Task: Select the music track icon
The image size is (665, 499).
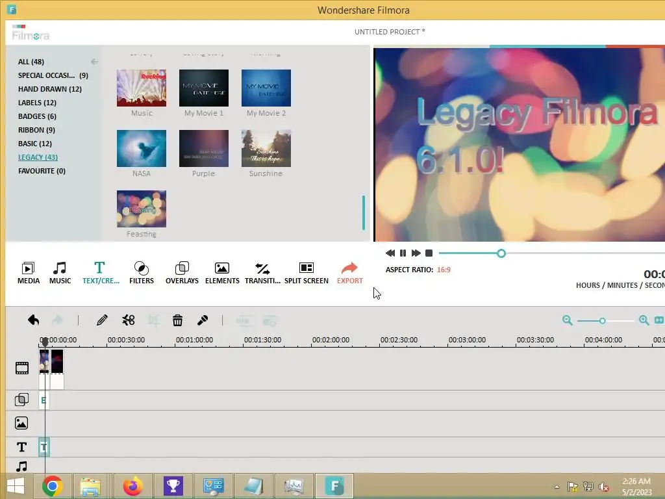Action: 21,467
